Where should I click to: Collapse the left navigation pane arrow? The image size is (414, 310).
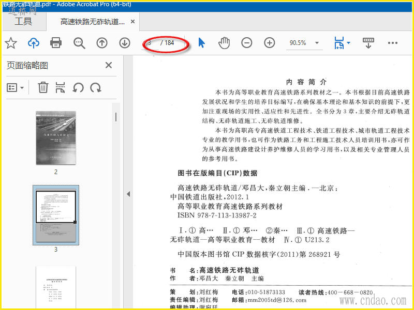click(x=128, y=194)
